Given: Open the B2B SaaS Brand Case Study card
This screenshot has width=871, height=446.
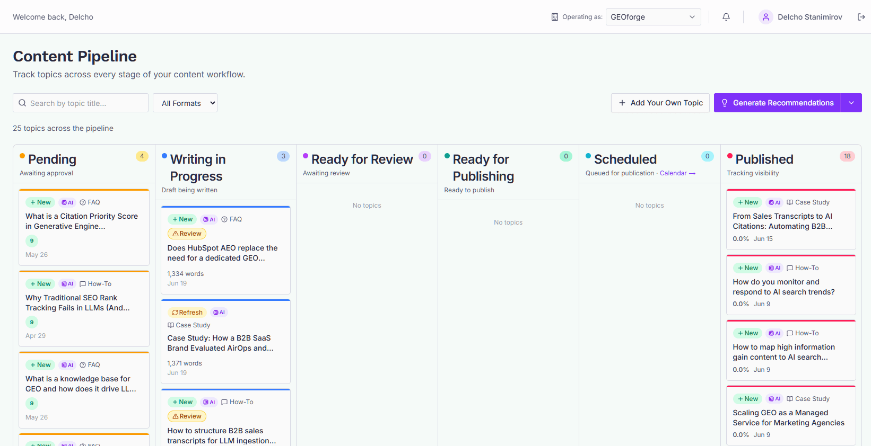Looking at the screenshot, I should click(x=225, y=342).
